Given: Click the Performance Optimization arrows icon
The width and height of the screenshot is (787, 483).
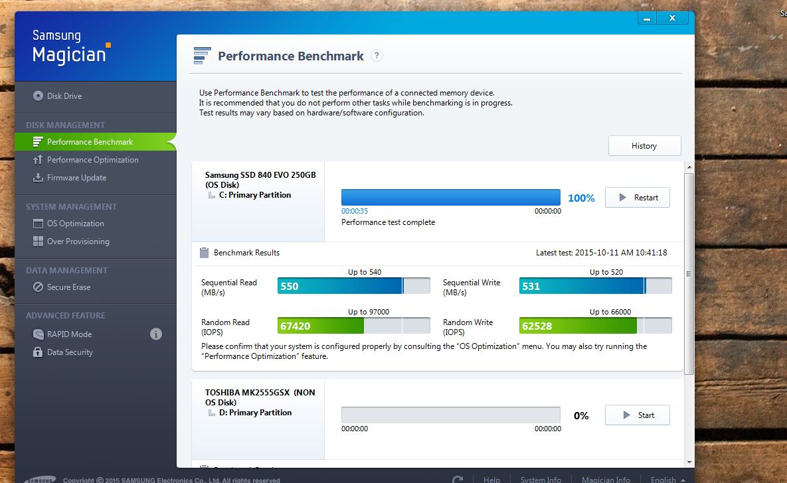Looking at the screenshot, I should (38, 159).
